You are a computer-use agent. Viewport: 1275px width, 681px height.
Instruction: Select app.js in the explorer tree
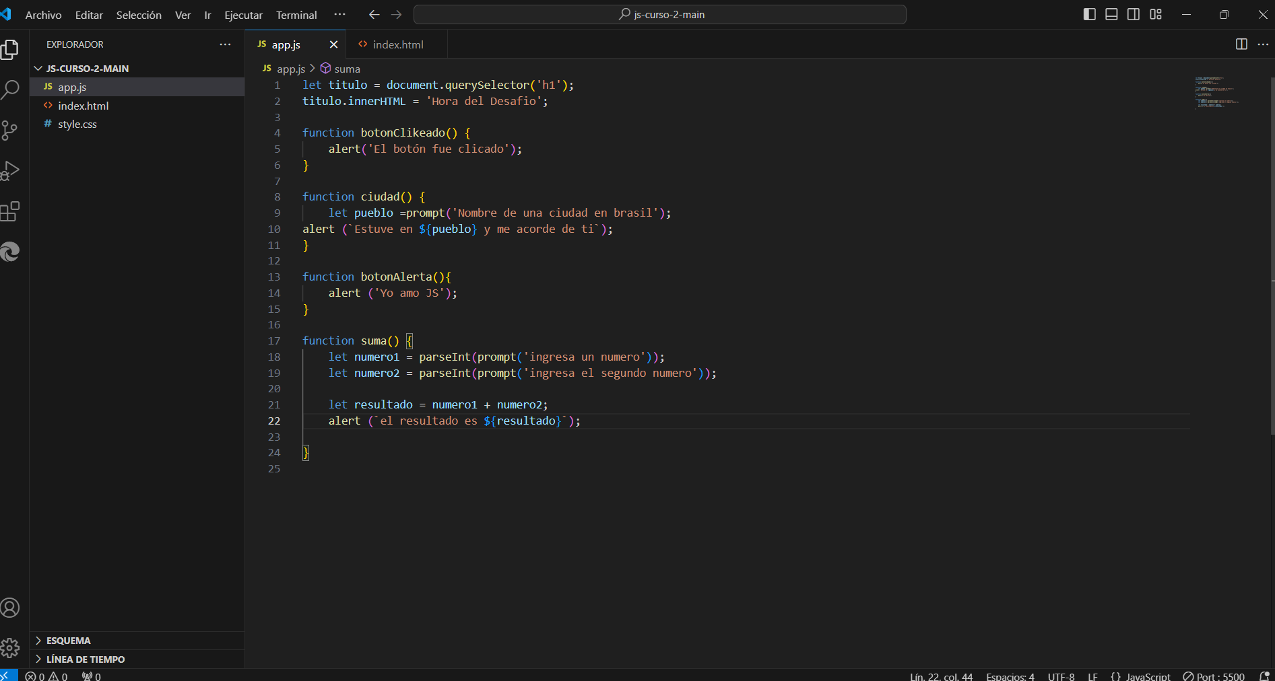pos(137,87)
